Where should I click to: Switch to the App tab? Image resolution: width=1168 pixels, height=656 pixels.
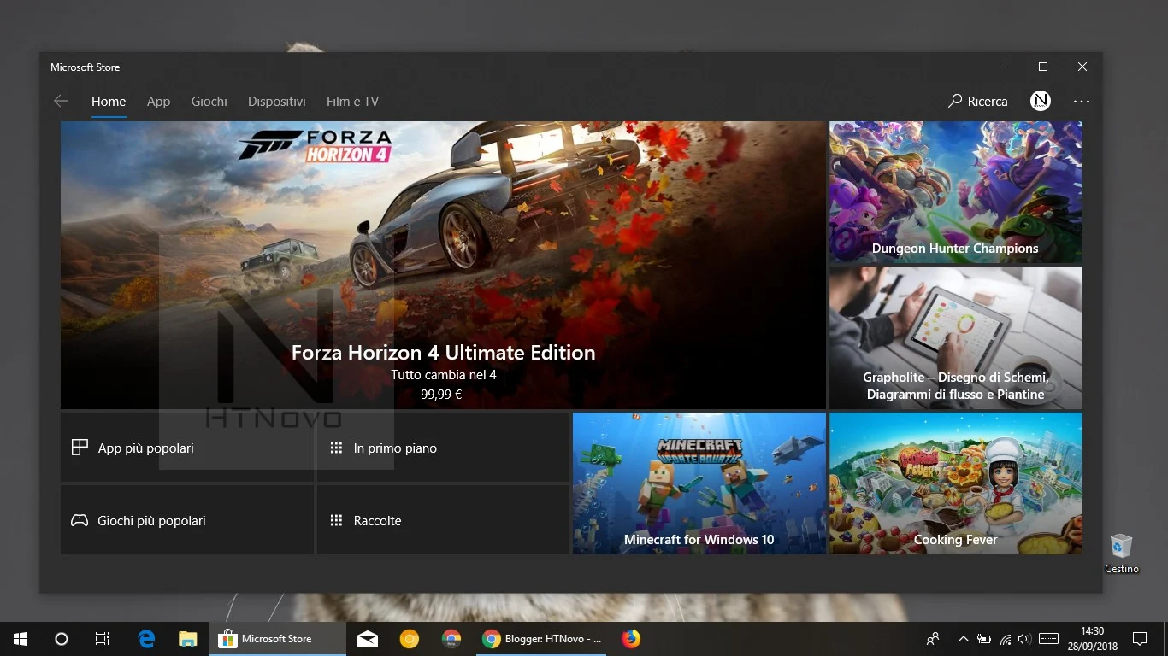coord(158,101)
